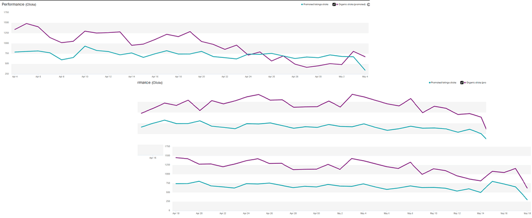Click the 'Apr 18' label on the bottom chart axis

[x=176, y=214]
